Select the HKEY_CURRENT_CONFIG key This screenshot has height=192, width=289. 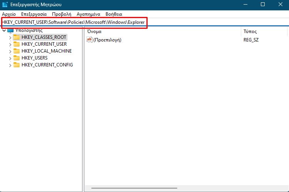pos(47,65)
